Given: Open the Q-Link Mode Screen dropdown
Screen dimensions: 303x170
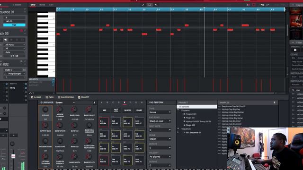Looking at the screenshot, I should pos(65,102).
